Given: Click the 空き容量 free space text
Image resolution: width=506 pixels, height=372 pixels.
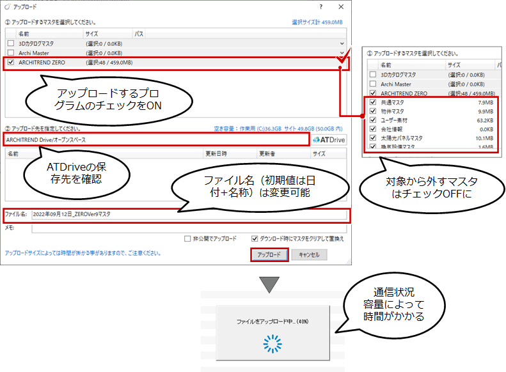Looking at the screenshot, I should 278,128.
